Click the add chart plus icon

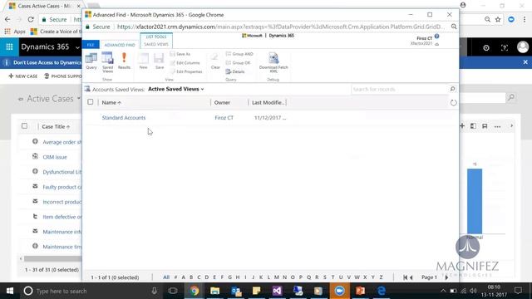pos(462,125)
